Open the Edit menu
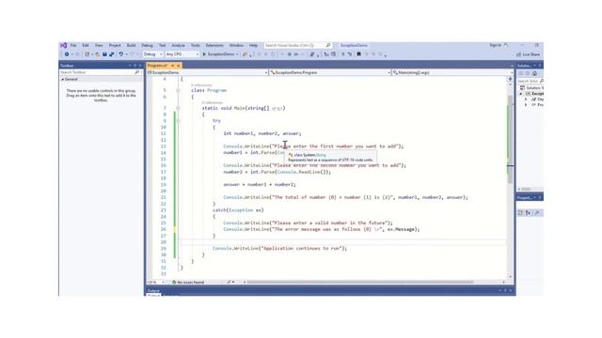 click(86, 45)
